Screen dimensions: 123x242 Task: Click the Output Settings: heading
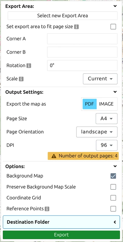click(x=24, y=92)
